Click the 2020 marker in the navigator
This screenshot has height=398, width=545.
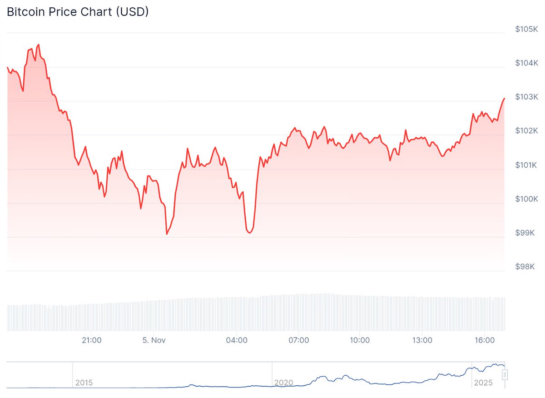283,383
